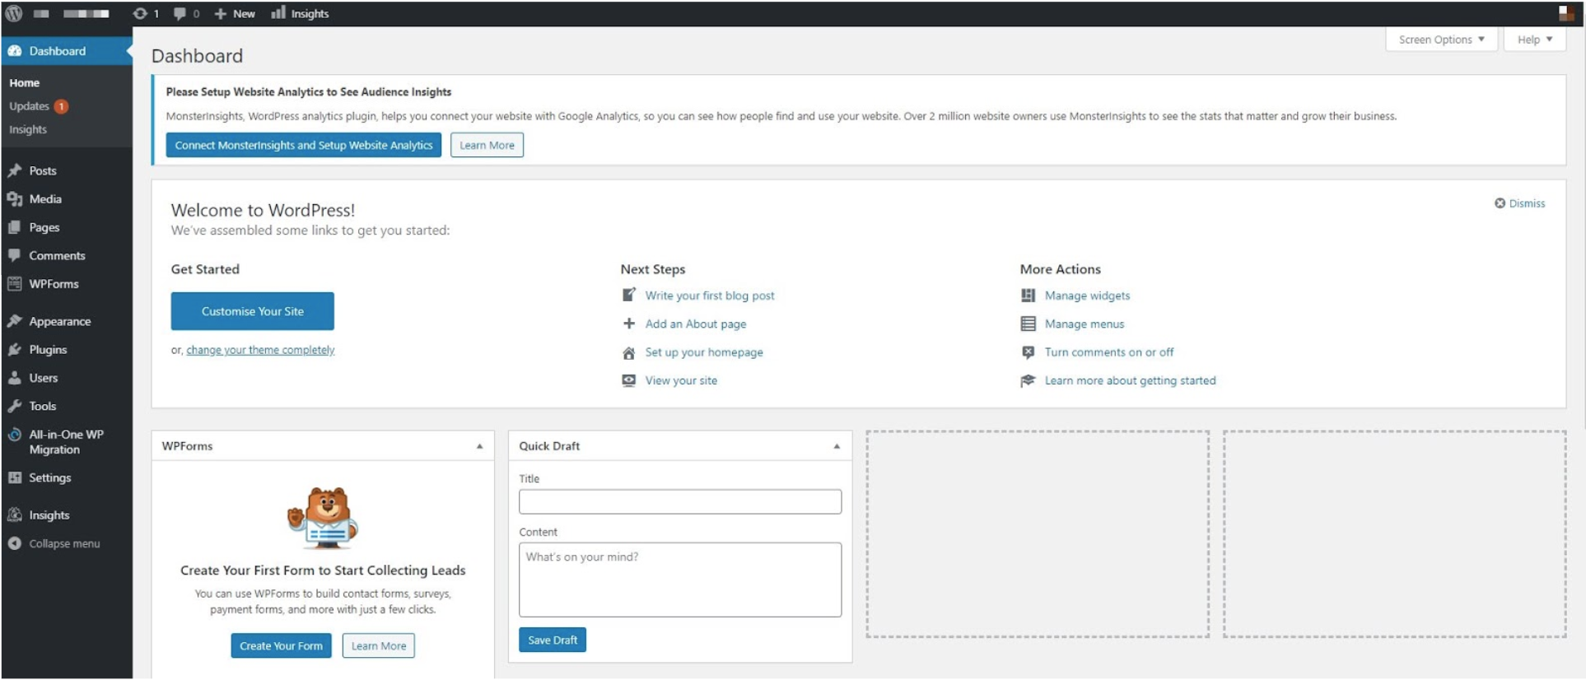This screenshot has height=680, width=1586.
Task: Collapse the Quick Draft widget panel
Action: click(837, 446)
